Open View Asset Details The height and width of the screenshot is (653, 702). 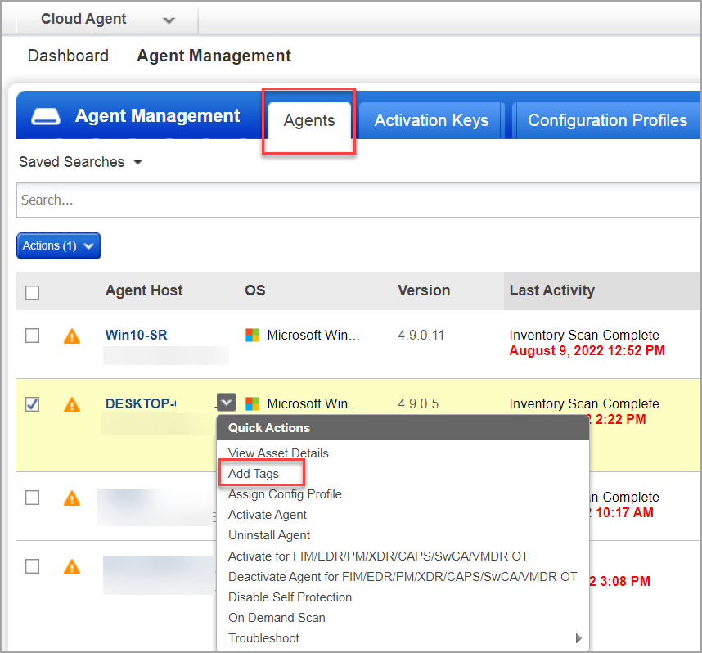click(278, 453)
